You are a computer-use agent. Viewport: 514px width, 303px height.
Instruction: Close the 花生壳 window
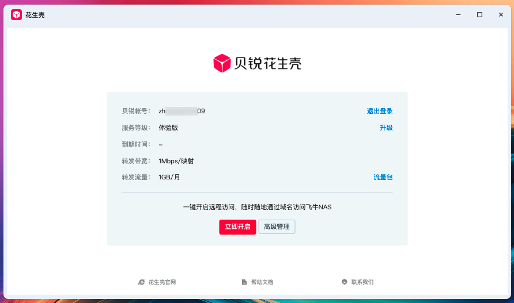pos(501,15)
